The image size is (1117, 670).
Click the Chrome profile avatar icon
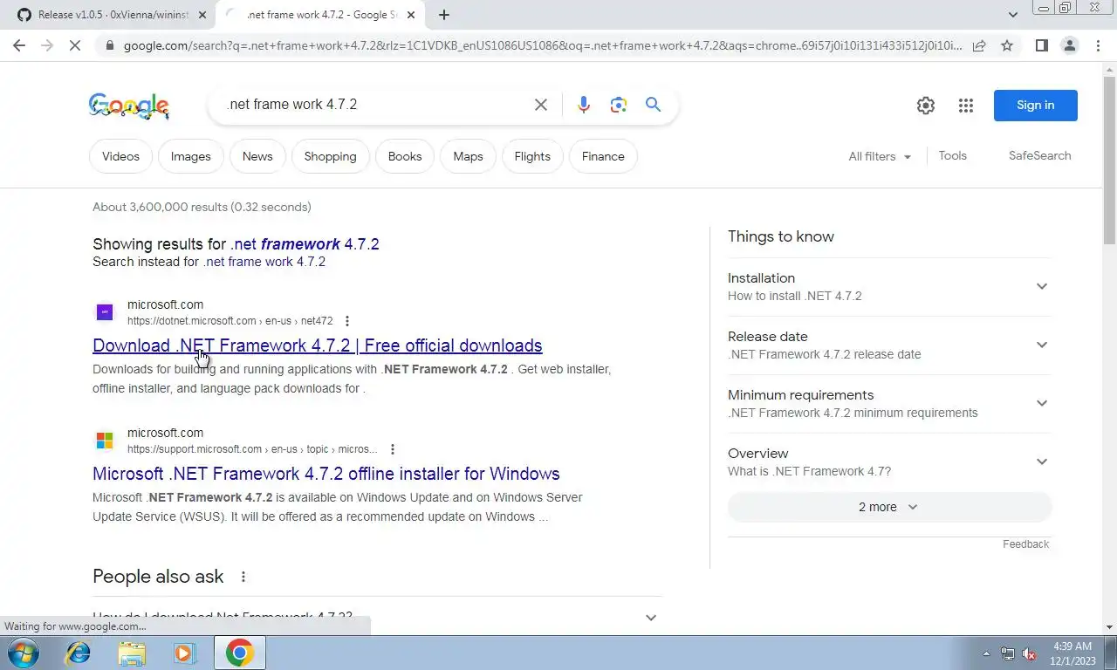(x=1069, y=45)
